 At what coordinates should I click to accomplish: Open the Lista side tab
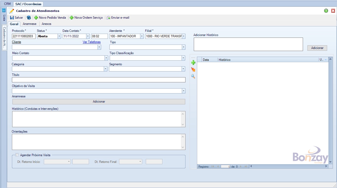[4, 18]
